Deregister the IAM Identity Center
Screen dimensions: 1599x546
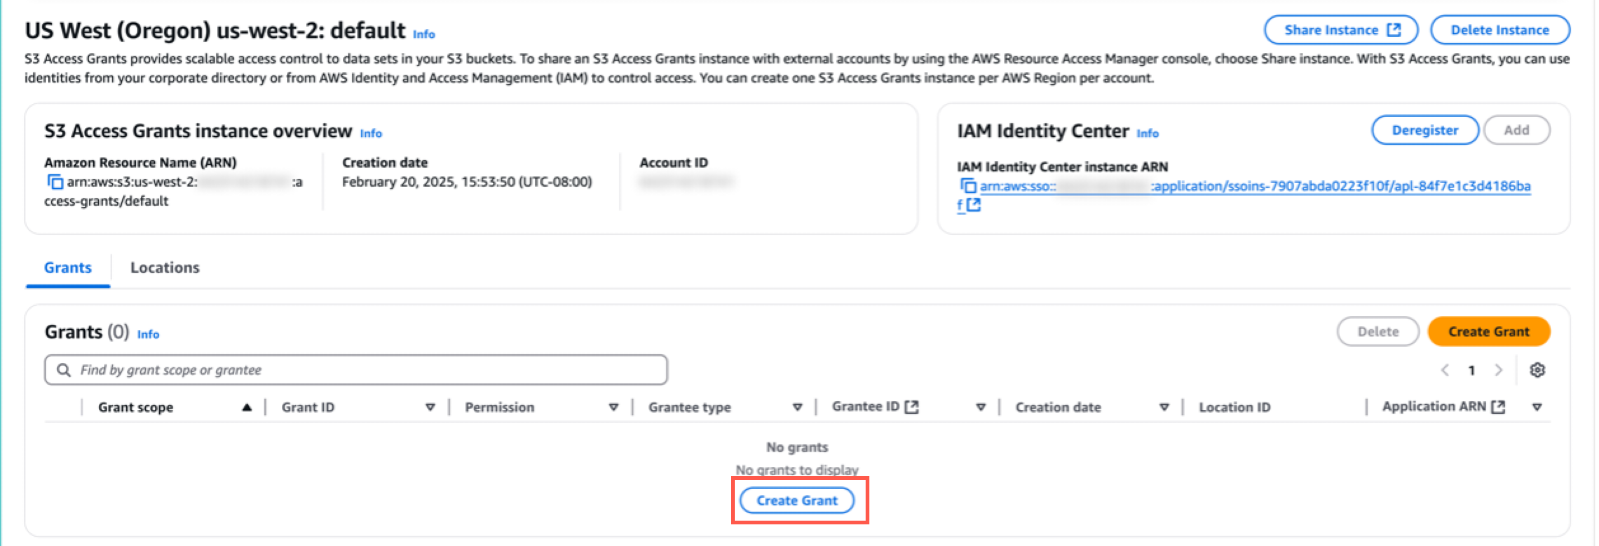pyautogui.click(x=1424, y=130)
